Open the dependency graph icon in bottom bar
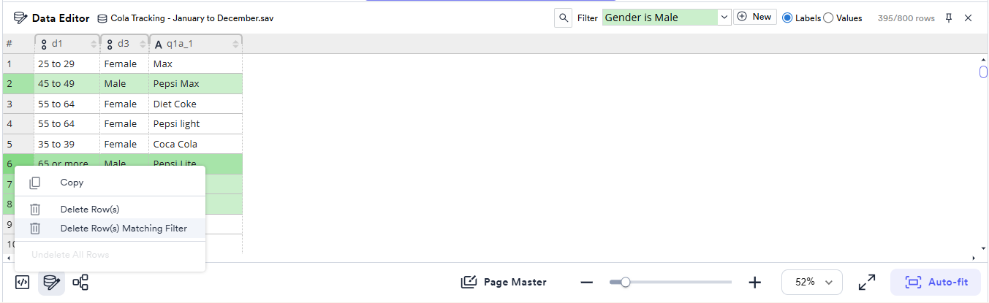 [80, 282]
